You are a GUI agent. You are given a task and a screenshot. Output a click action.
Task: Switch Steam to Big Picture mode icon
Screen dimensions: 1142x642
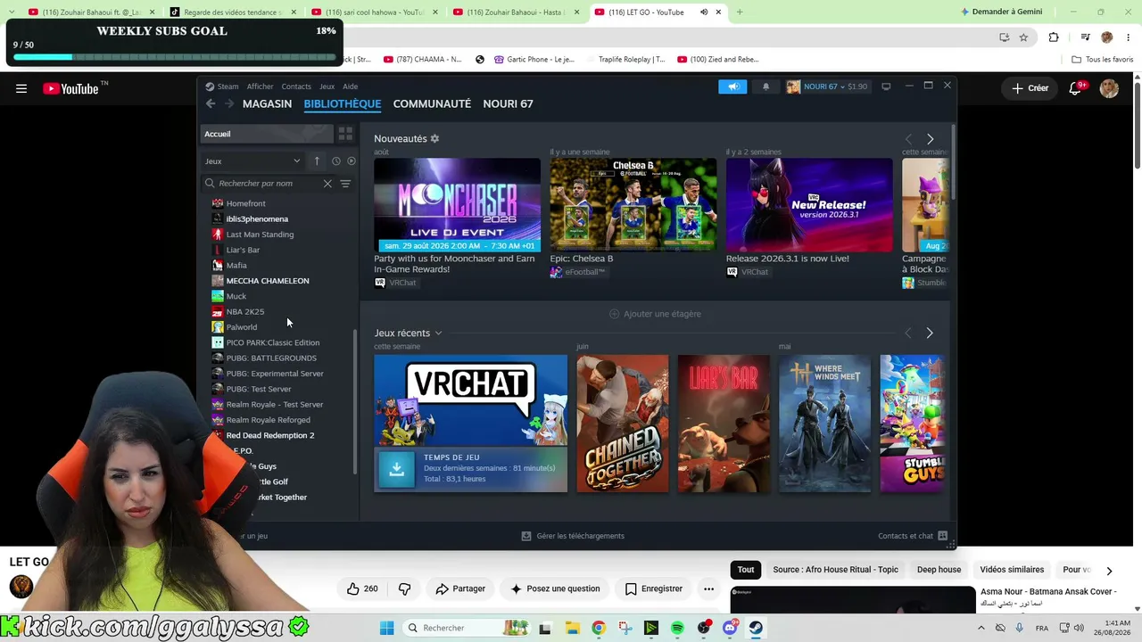[x=886, y=86]
